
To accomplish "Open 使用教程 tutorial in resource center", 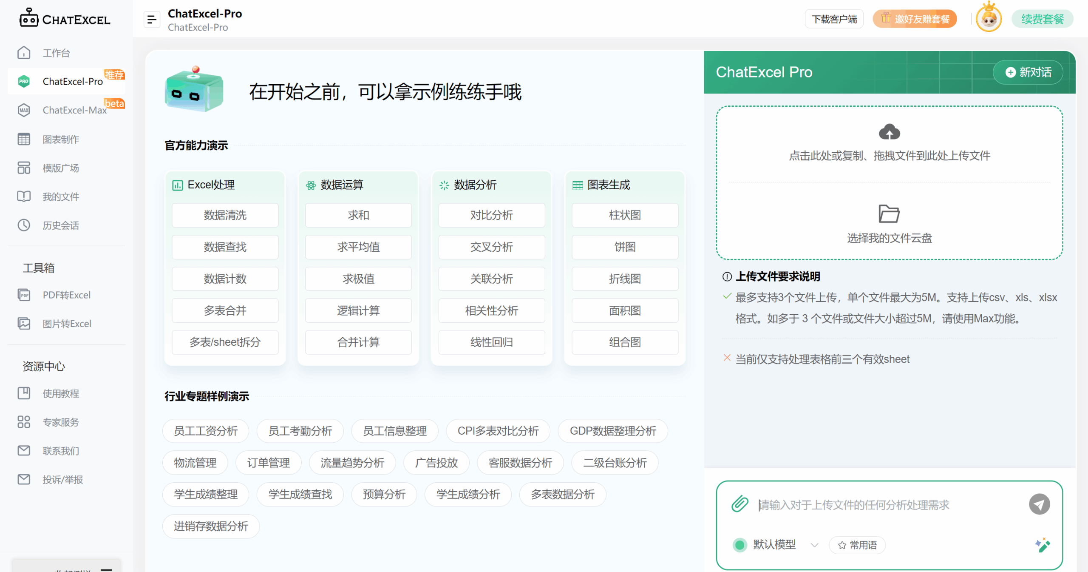I will [60, 393].
